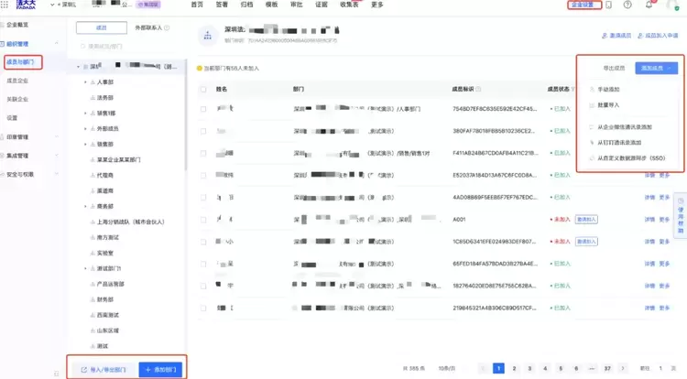Tick the select-all checkbox in table header
687x379 pixels.
click(x=202, y=89)
